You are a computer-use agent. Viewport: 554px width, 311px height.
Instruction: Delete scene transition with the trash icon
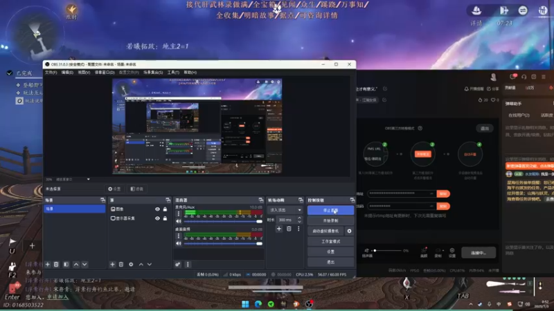[x=289, y=229]
